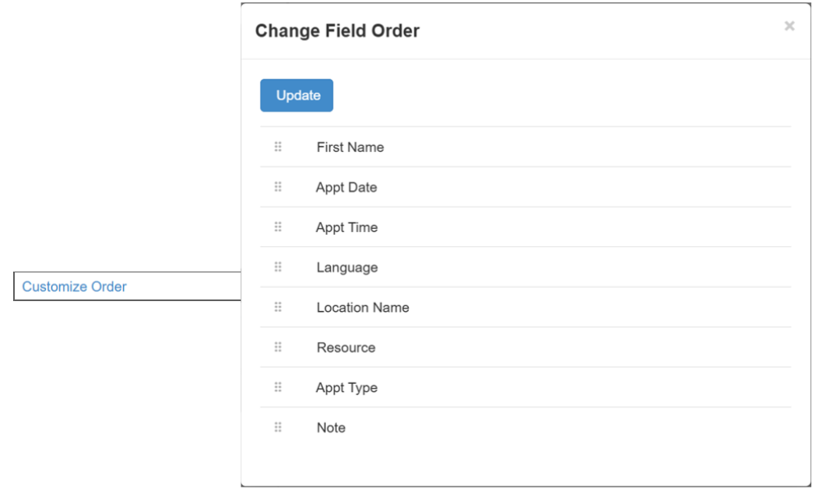Image resolution: width=813 pixels, height=489 pixels.
Task: Click the drag handle beside Appt Time
Action: pyautogui.click(x=278, y=227)
